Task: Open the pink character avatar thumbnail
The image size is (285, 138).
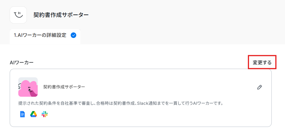Action: coord(28,87)
